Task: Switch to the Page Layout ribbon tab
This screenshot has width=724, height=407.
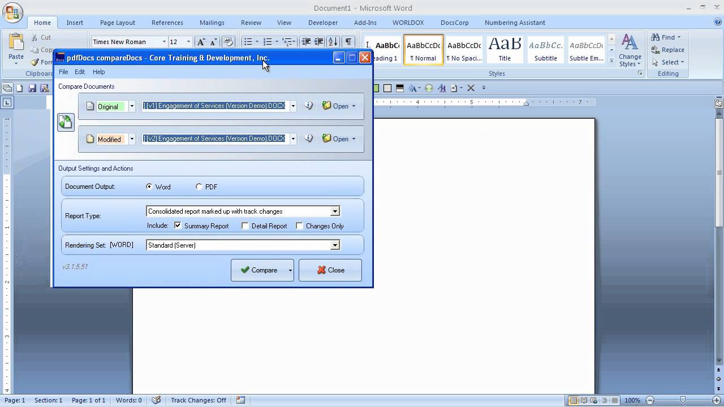Action: click(x=117, y=23)
